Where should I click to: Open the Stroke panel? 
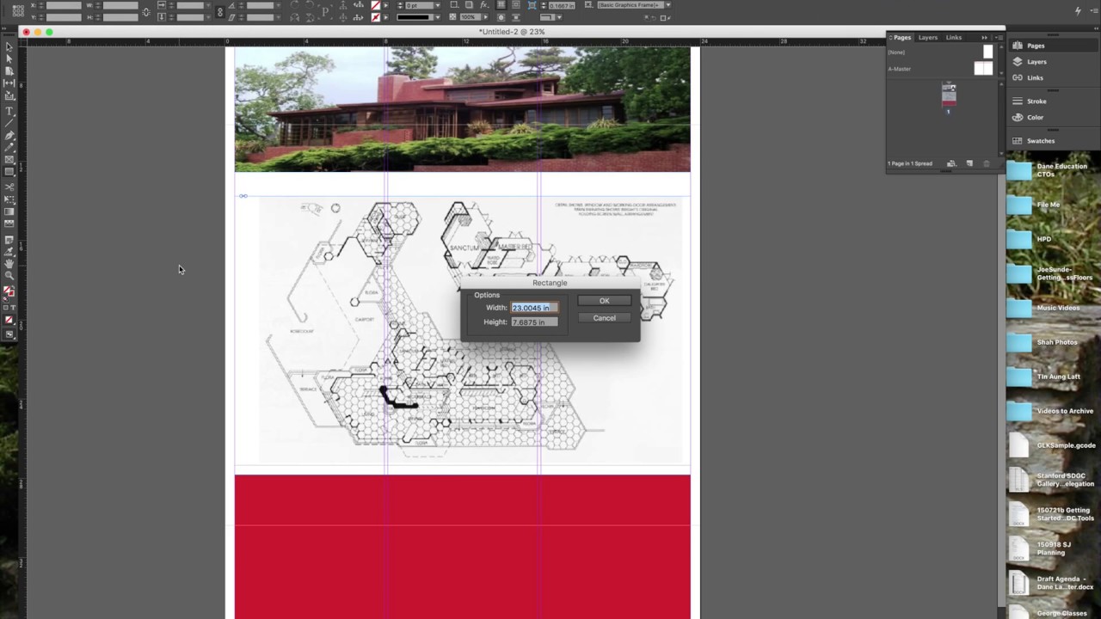click(x=1035, y=101)
